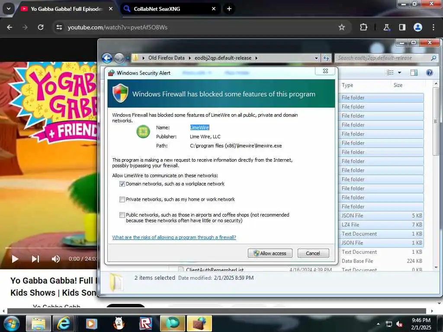Go back in Explorer window
Image resolution: width=443 pixels, height=332 pixels.
coord(107,58)
